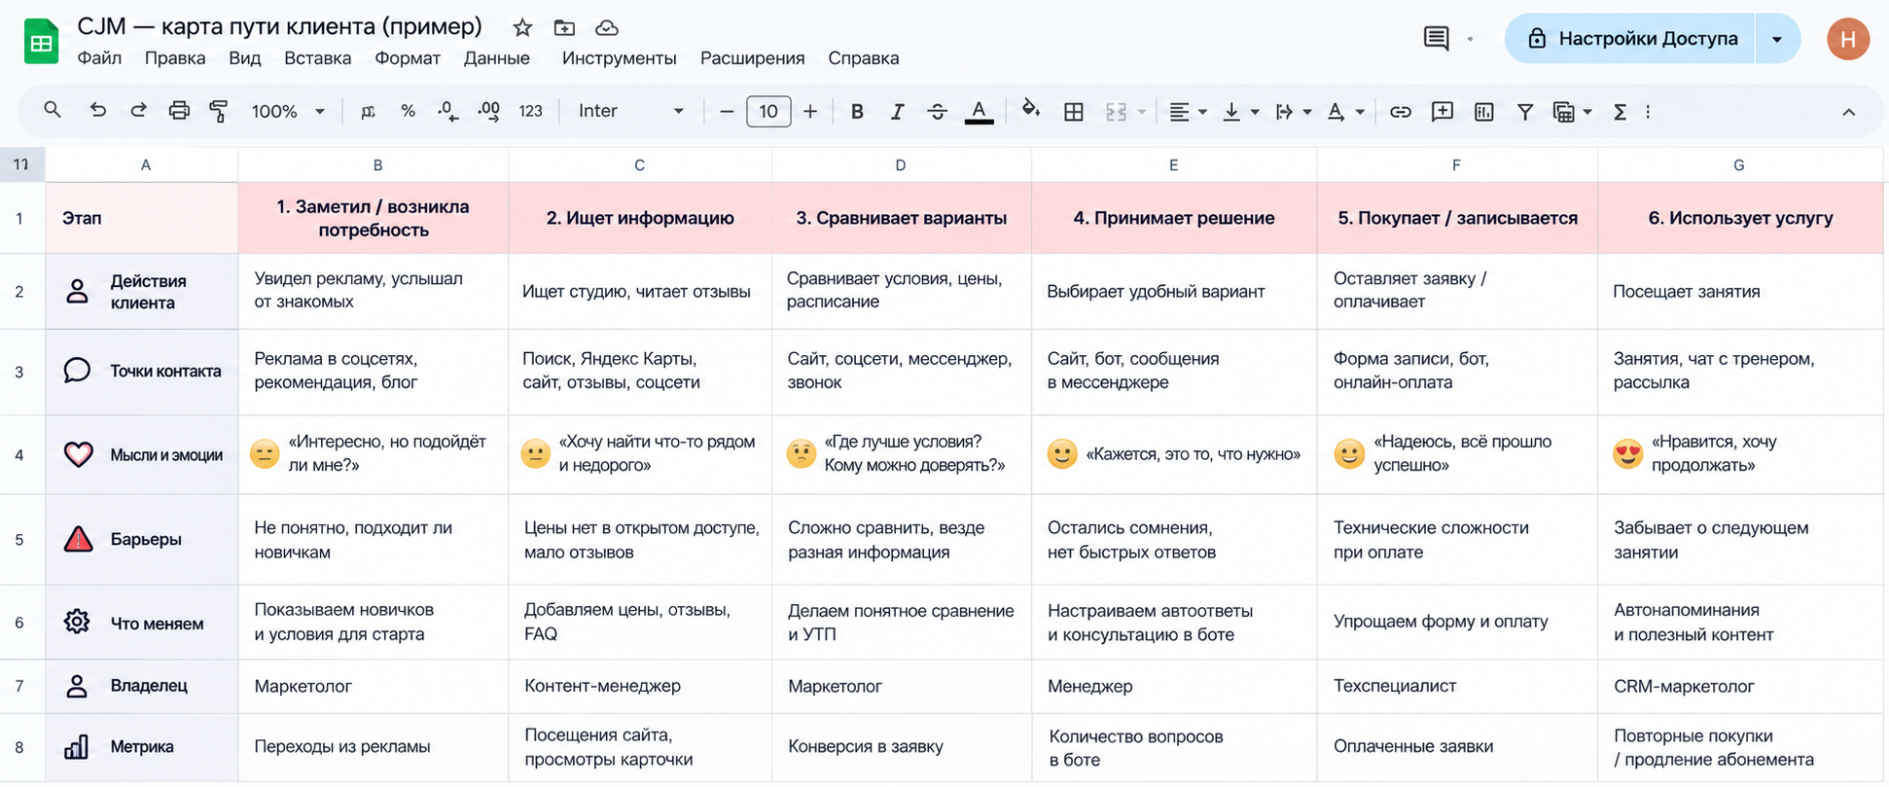Screen dimensions: 1889x787
Task: Open the Вставка menu
Action: [317, 58]
